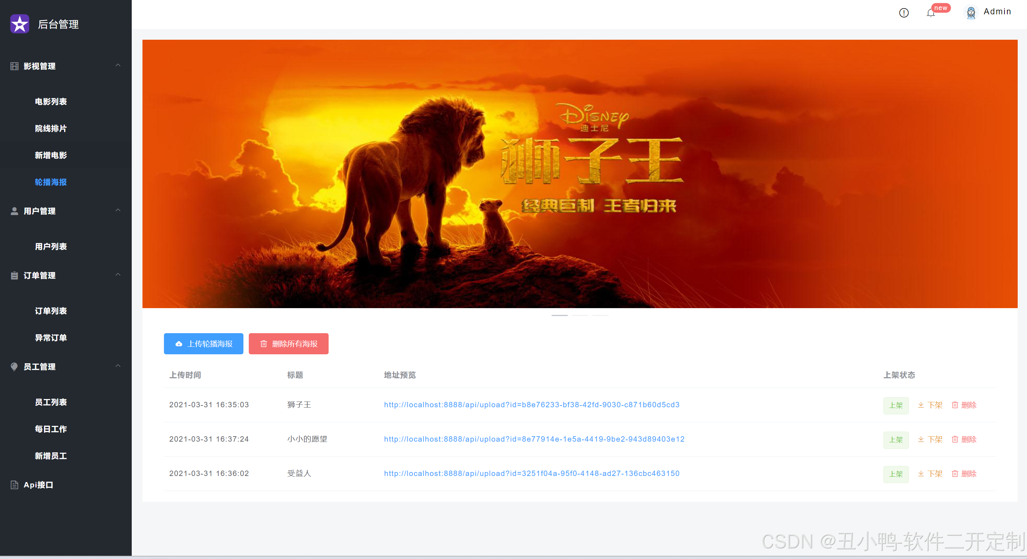Open the 电影列表 menu item
The image size is (1027, 559).
click(x=50, y=102)
